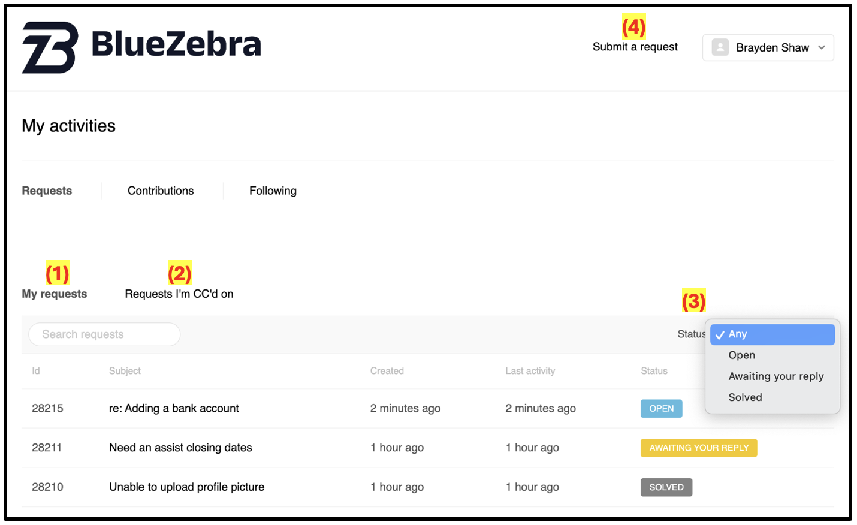Image resolution: width=857 pixels, height=525 pixels.
Task: Open Need an assist closing dates request
Action: coord(180,448)
